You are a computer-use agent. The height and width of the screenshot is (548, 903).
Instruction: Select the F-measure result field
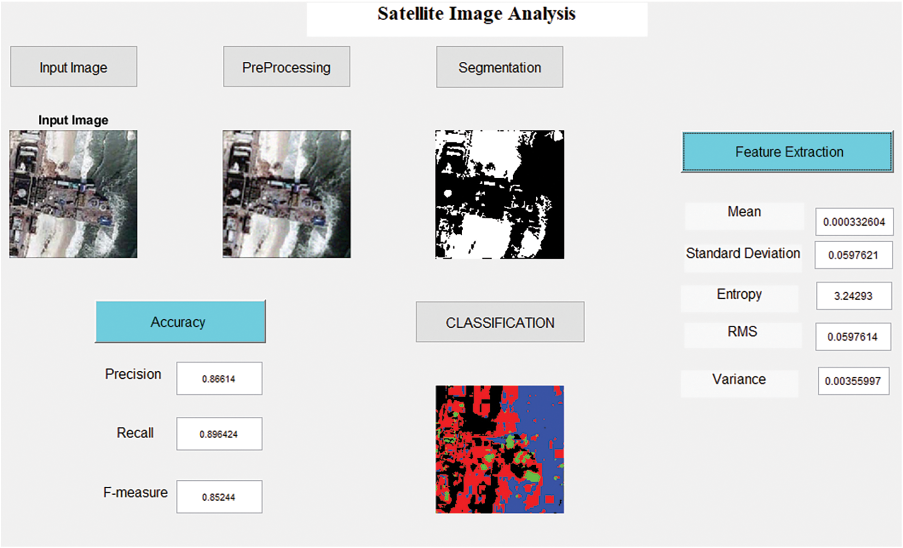218,497
